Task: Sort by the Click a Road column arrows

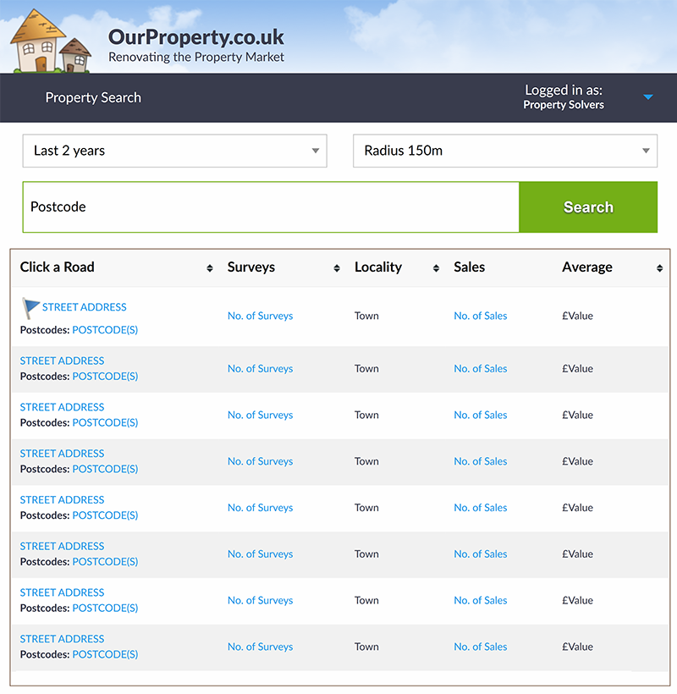Action: click(x=210, y=267)
